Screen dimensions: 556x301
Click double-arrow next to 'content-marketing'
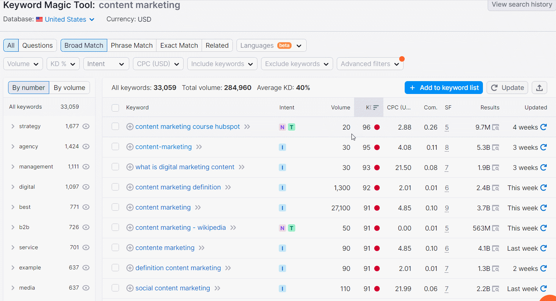point(199,147)
